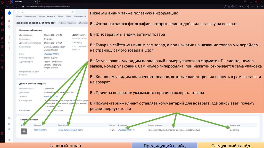The image size is (264, 148).
Task: Call phone number link +7 908
Action: 51,96
